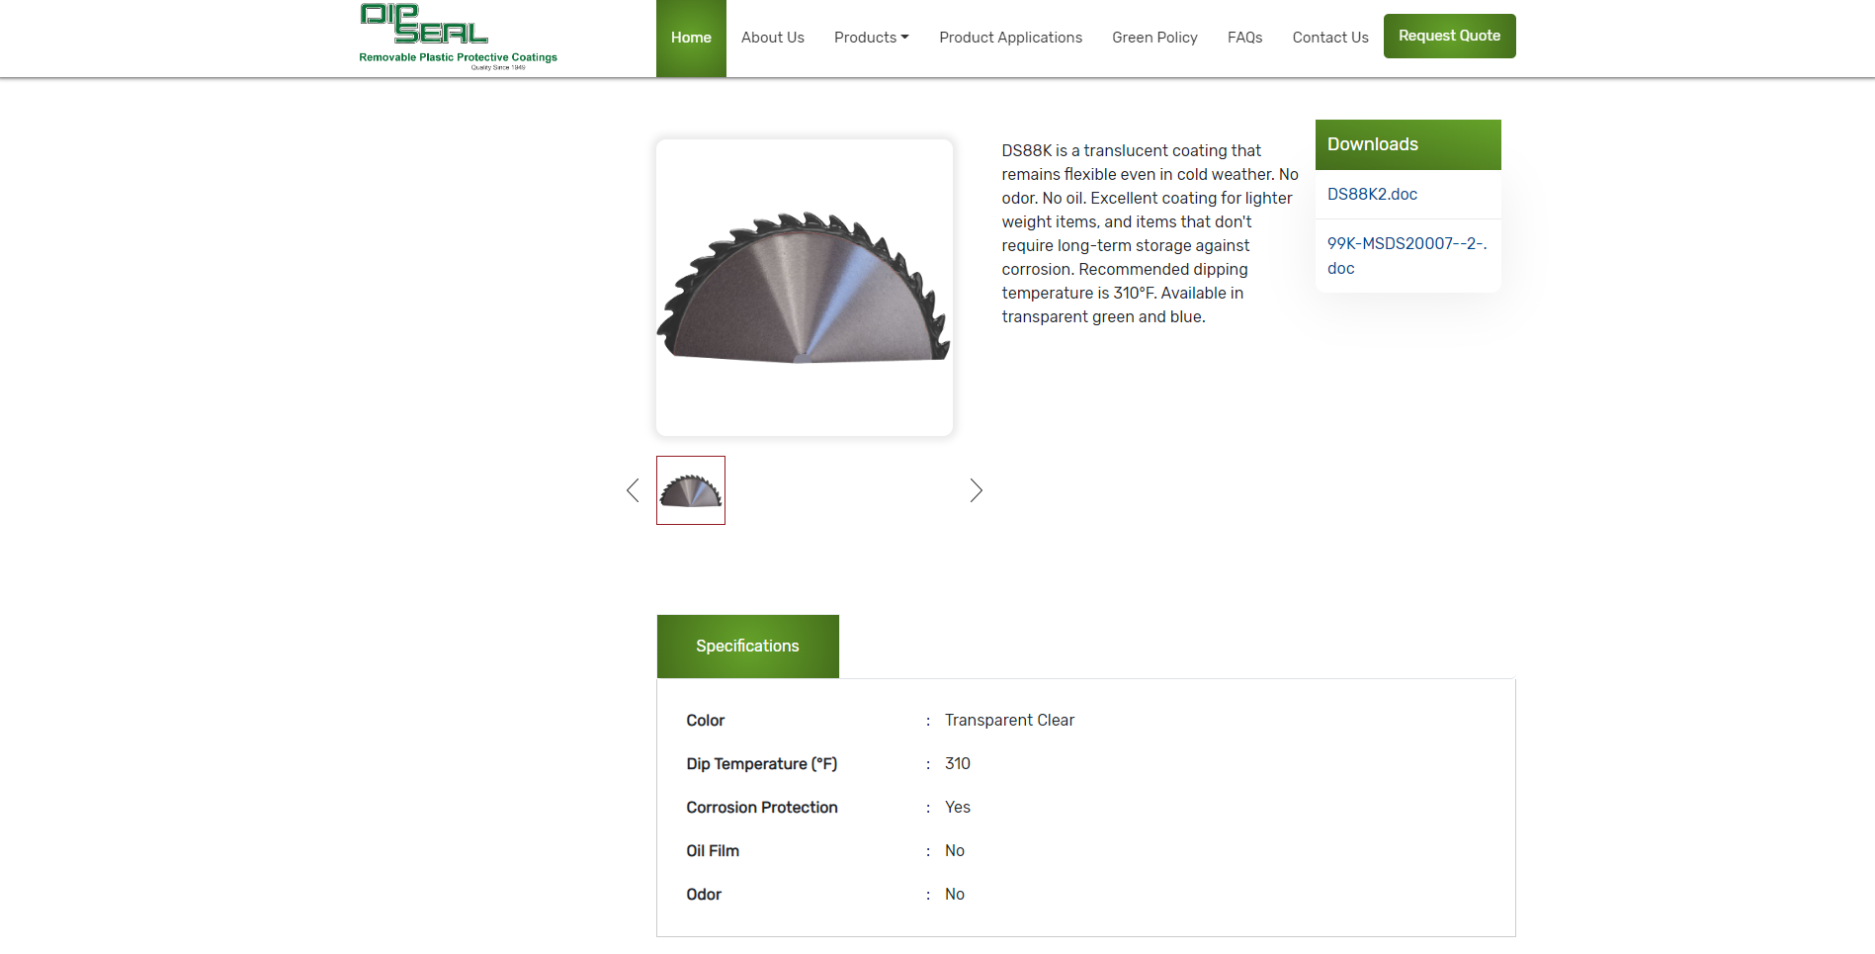
Task: Open the FAQs page
Action: click(x=1244, y=38)
